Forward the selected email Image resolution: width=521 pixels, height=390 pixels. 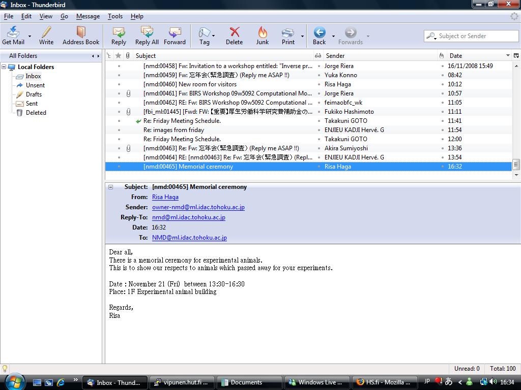coord(175,36)
